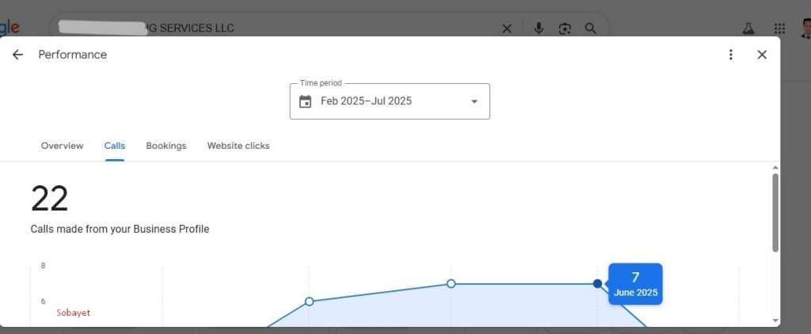Click the magnifier search icon
This screenshot has width=811, height=334.
click(x=590, y=28)
